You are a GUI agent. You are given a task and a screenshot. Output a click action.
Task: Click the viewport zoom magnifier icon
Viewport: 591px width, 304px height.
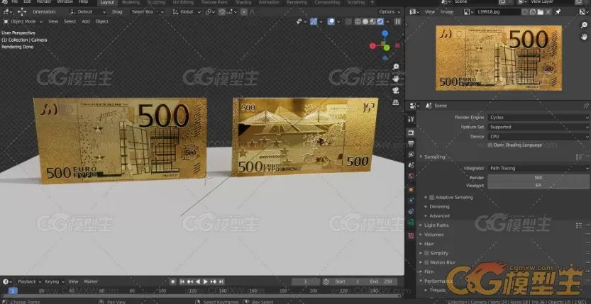pyautogui.click(x=396, y=67)
